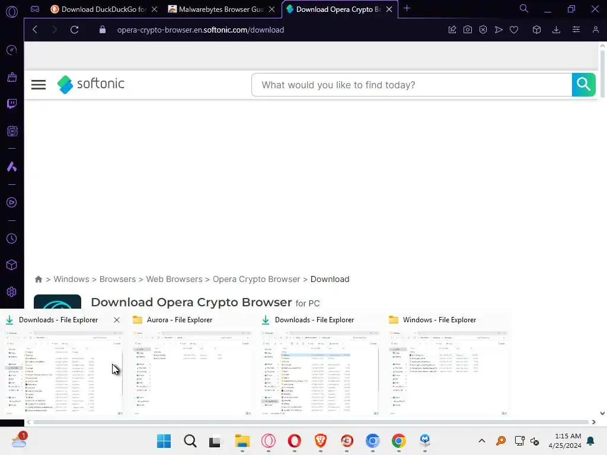The image size is (607, 455).
Task: Open GX Cleaner in the sidebar
Action: pyautogui.click(x=12, y=77)
